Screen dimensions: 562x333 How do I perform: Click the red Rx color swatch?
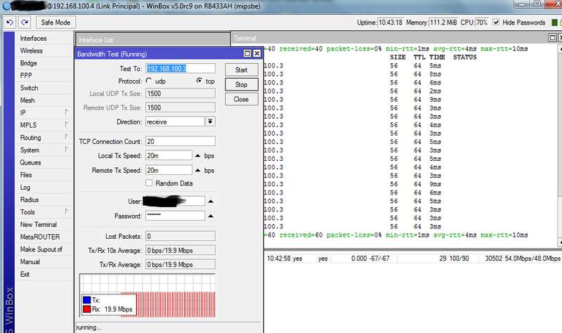[86, 309]
